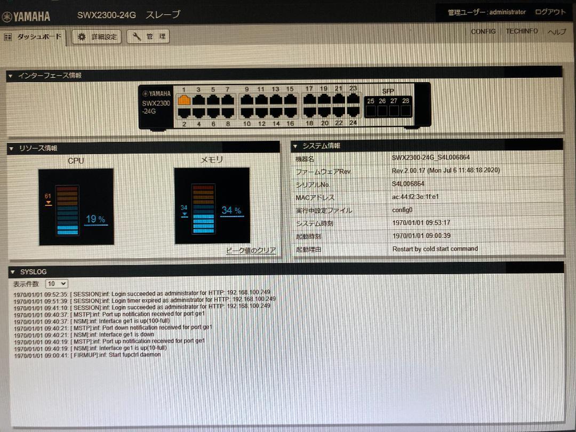Click system time 1970/01/01 09:53:17 value
The image size is (576, 432).
421,223
